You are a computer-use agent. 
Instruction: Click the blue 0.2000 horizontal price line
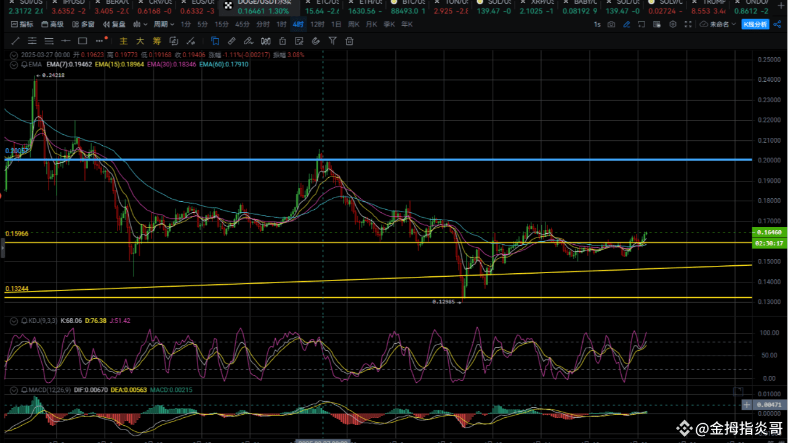click(431, 159)
